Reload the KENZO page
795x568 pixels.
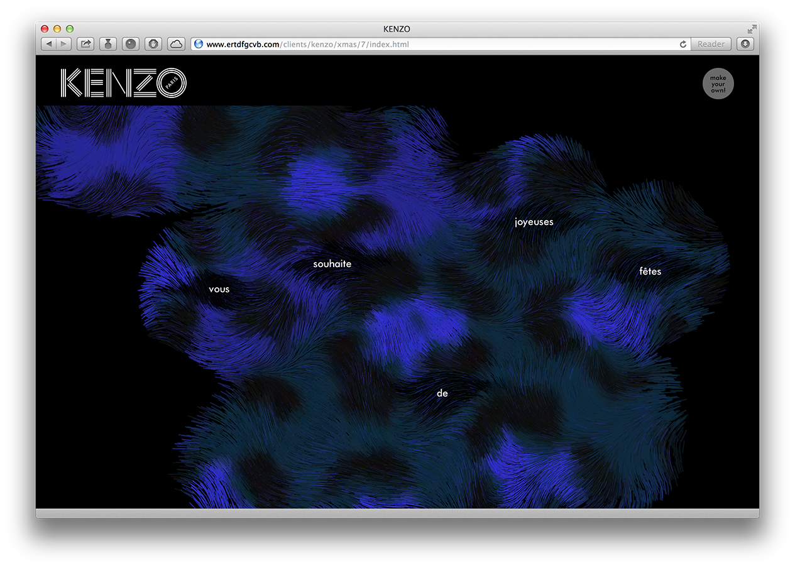683,44
